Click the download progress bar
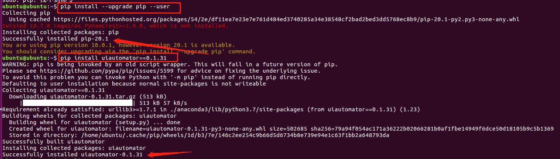The width and height of the screenshot is (560, 159). pos(78,103)
